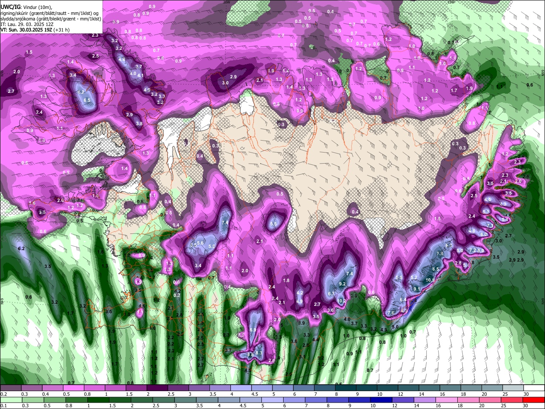Select the '9.2' value label on the map

(x=342, y=284)
